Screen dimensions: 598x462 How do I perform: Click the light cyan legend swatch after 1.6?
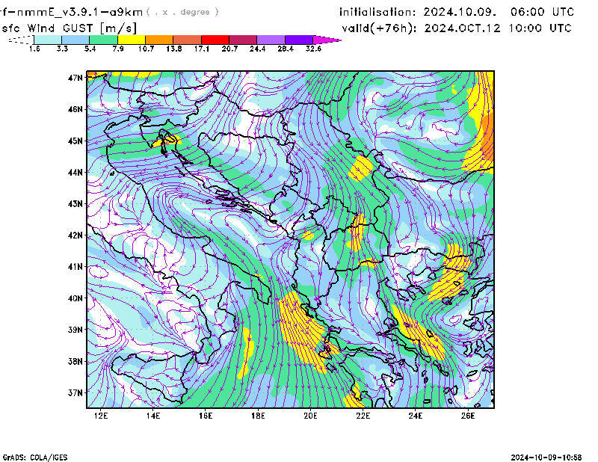point(48,40)
